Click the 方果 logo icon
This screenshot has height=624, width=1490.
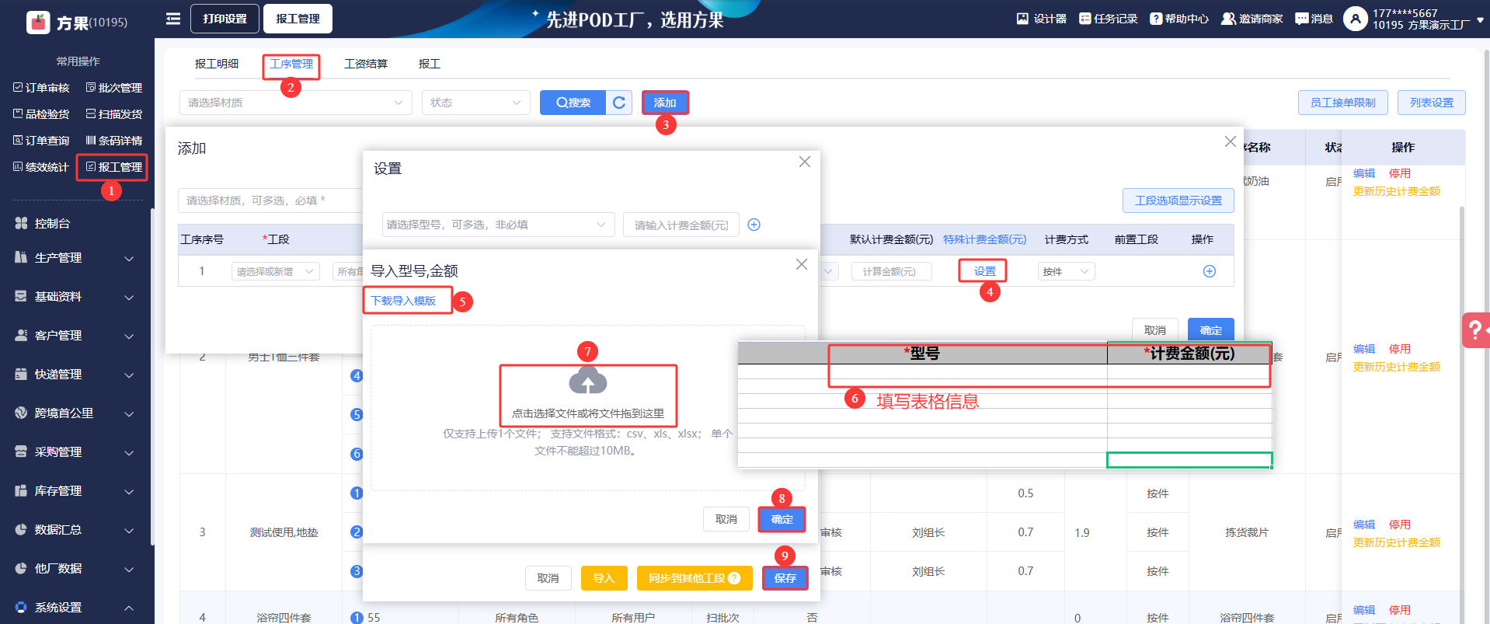coord(38,23)
